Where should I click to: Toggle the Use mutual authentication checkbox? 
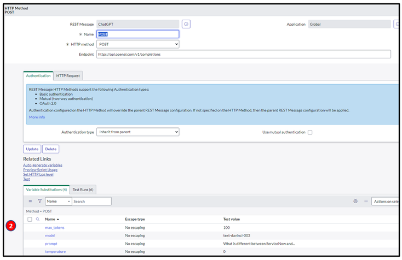pos(310,132)
